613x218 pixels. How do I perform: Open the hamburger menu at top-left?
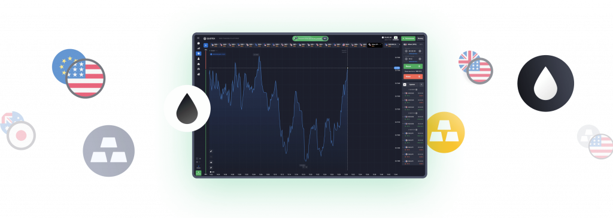(198, 38)
